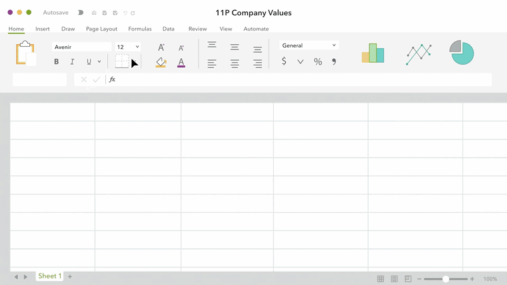Insert a line chart
Image resolution: width=507 pixels, height=285 pixels.
[419, 54]
